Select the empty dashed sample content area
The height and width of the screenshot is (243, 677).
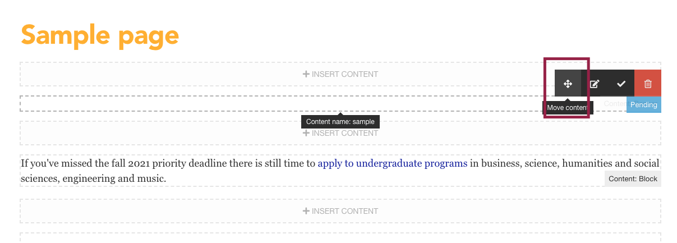click(x=280, y=103)
